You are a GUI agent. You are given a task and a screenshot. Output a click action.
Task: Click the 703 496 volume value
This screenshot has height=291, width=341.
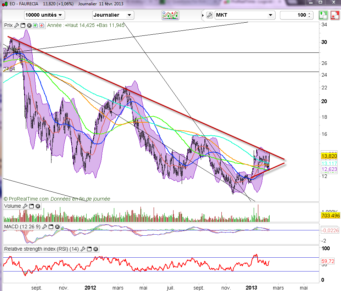click(x=330, y=216)
